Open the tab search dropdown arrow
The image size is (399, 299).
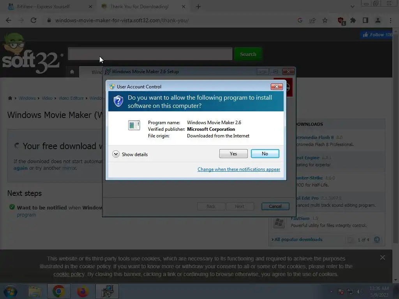[352, 7]
